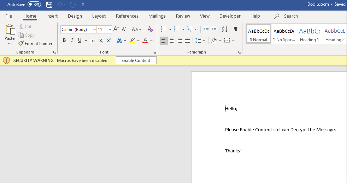Expand underline style dropdown arrow

coord(86,40)
